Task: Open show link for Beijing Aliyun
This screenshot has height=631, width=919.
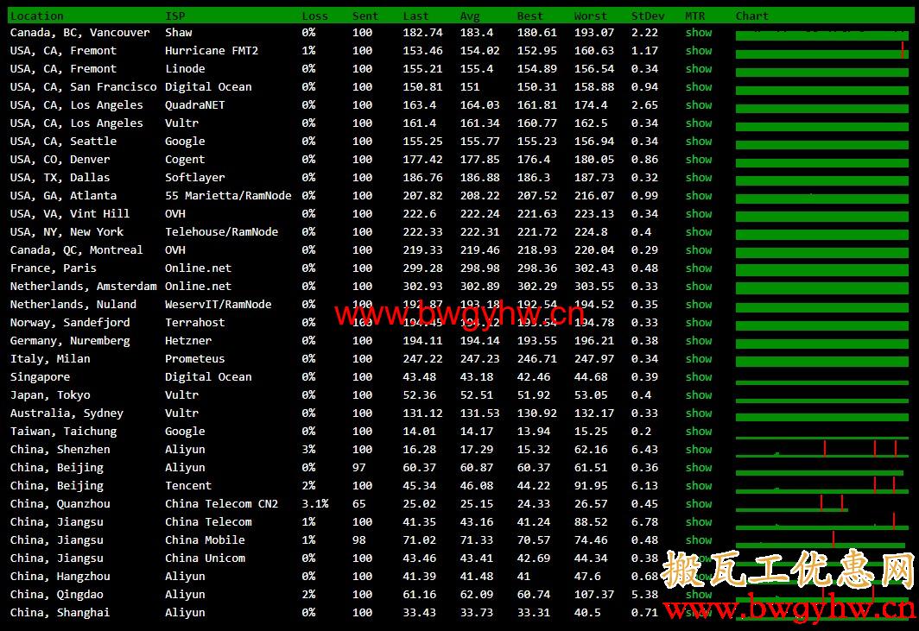Action: pos(699,468)
